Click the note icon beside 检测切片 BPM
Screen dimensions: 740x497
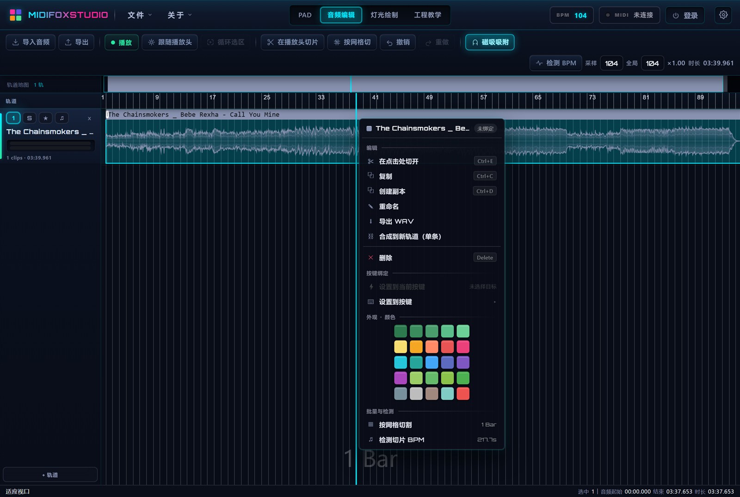click(370, 440)
